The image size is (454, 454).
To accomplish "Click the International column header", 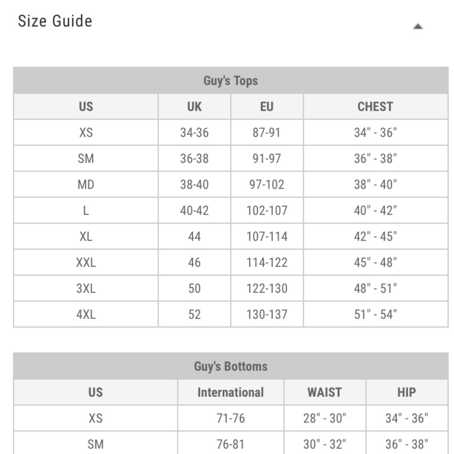I will pos(231,392).
